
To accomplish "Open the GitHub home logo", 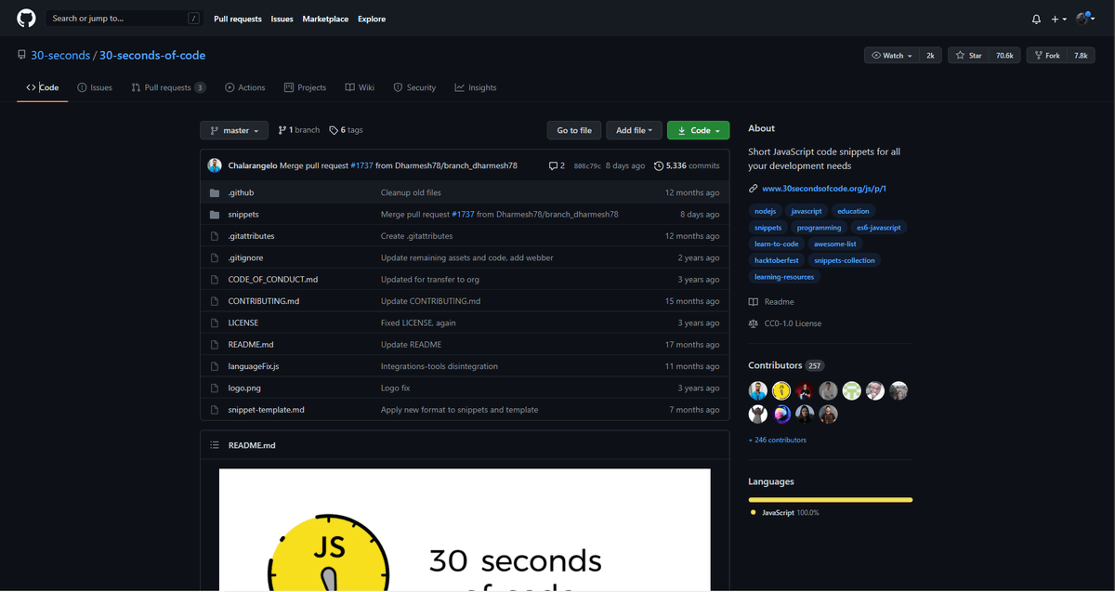I will tap(26, 19).
